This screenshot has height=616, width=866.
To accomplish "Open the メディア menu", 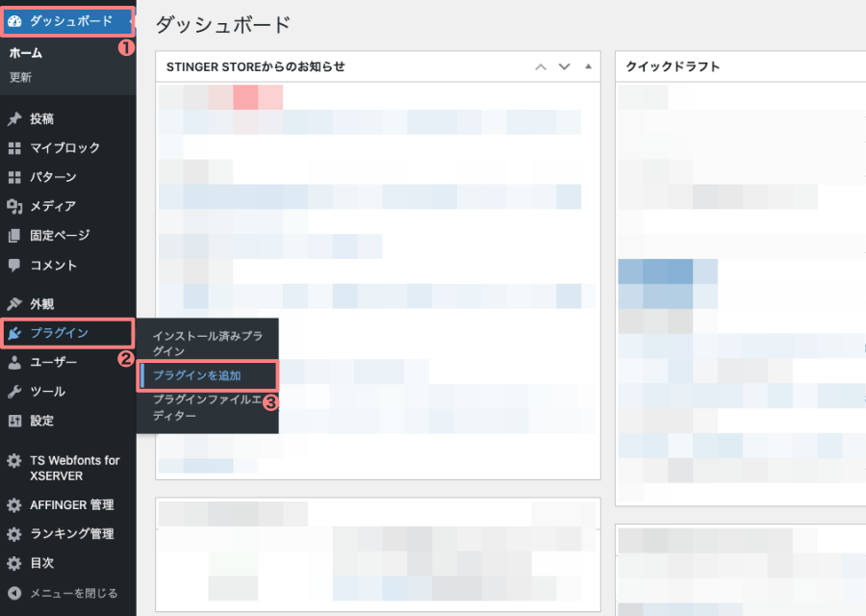I will click(67, 207).
